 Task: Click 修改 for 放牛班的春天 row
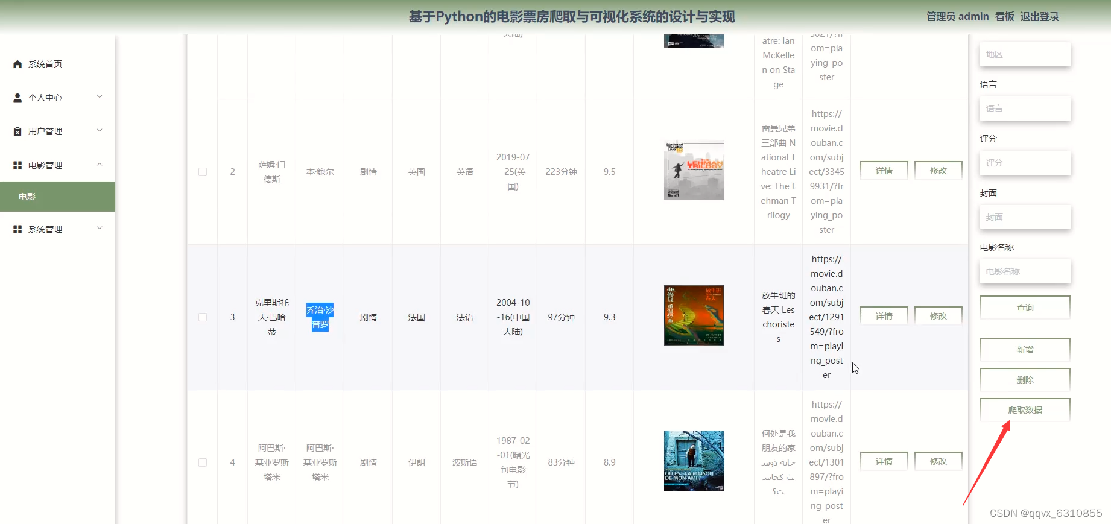coord(938,316)
